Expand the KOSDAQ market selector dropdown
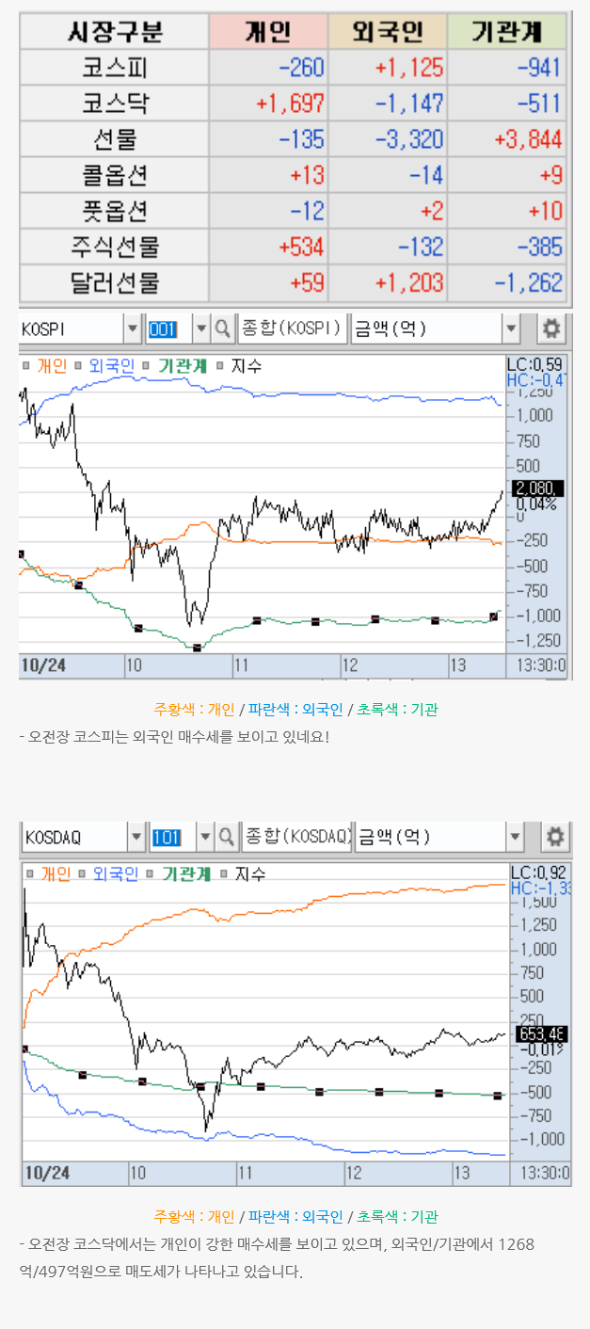Screen dimensions: 590x1329 pos(136,836)
